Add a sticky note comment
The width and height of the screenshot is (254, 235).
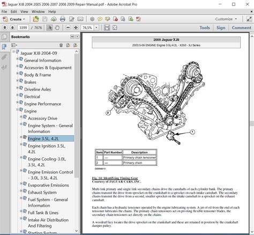[x=100, y=19]
